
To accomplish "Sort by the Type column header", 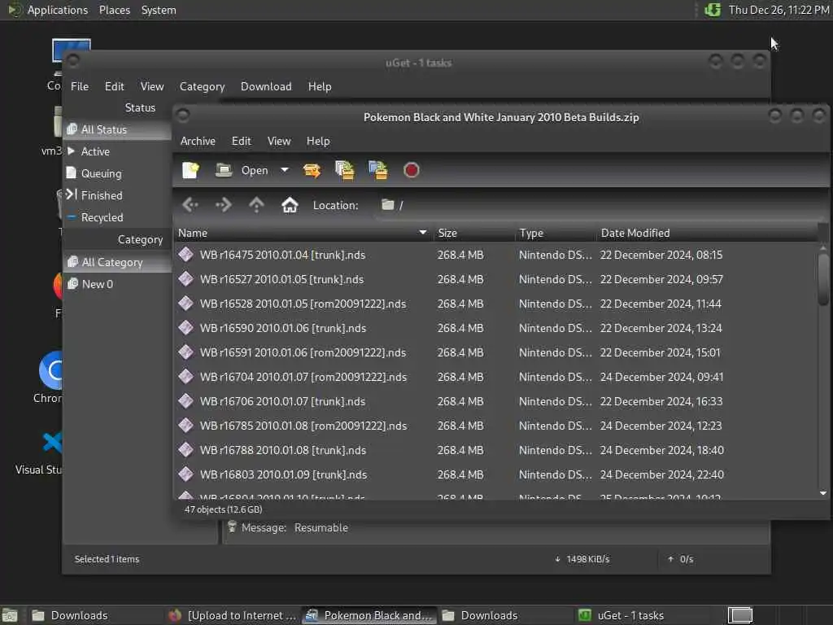I will [x=555, y=233].
